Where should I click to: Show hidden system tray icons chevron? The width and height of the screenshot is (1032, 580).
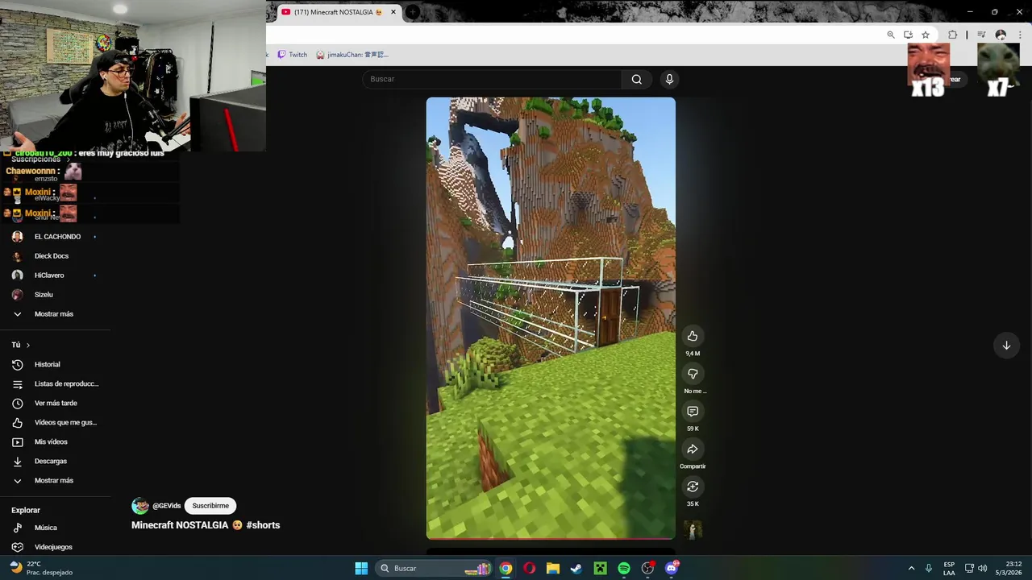point(911,568)
